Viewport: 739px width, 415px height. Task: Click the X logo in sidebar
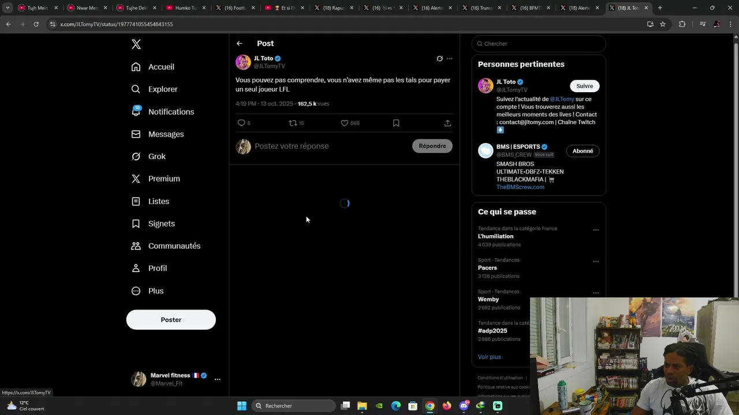136,44
